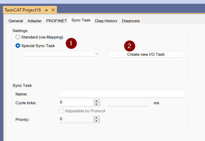Focus the Sync Task Name field
Screen dimensions: 205x141
(122, 94)
